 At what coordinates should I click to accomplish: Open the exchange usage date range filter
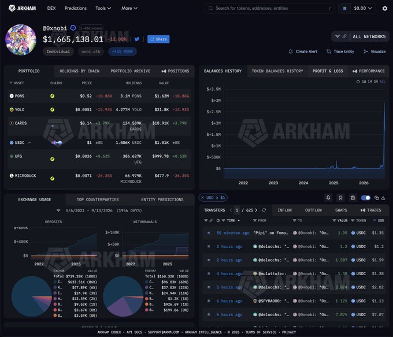58,210
